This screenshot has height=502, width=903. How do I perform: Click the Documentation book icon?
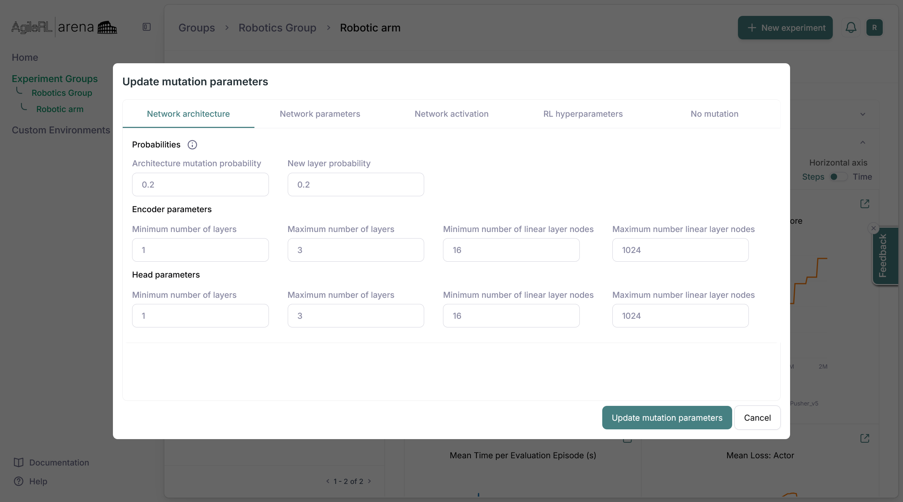click(18, 463)
